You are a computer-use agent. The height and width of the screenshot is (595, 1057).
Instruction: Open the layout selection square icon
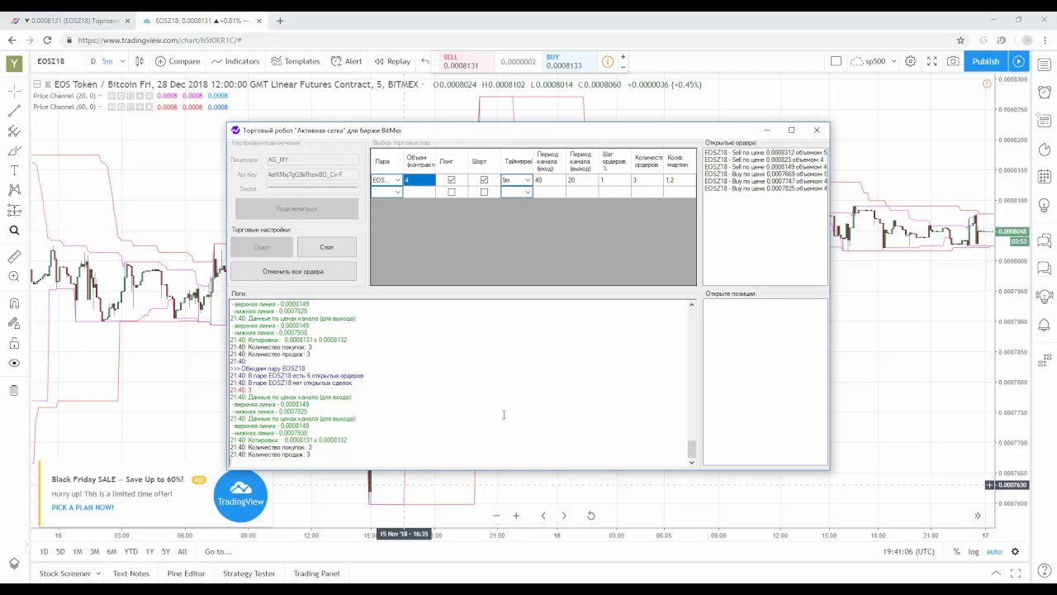(x=836, y=61)
